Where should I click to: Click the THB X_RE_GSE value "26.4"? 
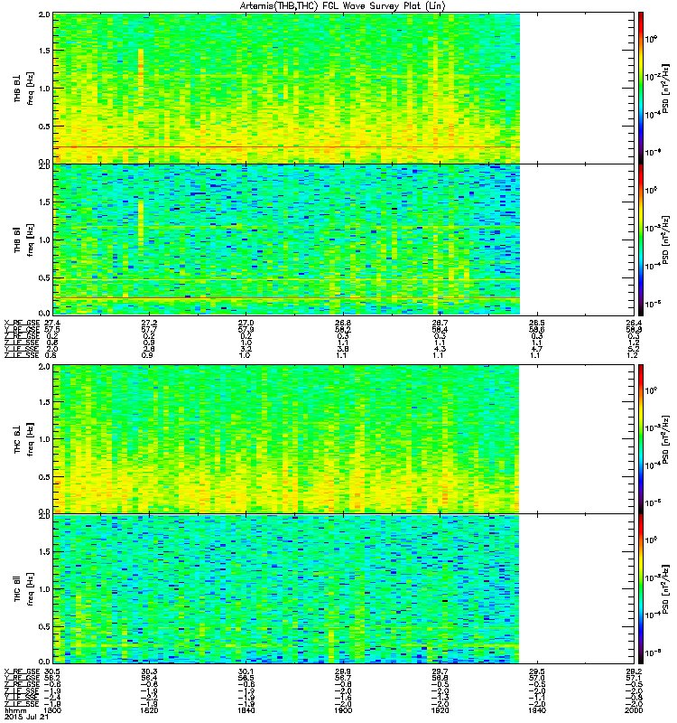[x=635, y=323]
